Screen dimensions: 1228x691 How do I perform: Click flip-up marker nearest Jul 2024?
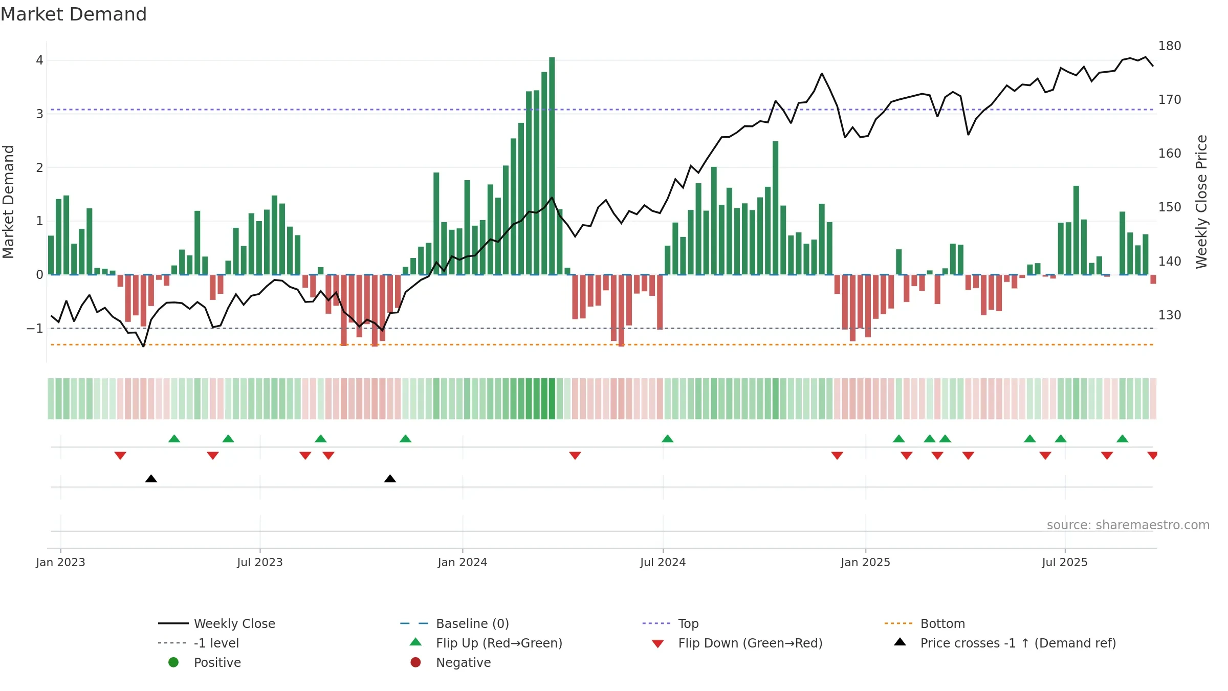[667, 439]
